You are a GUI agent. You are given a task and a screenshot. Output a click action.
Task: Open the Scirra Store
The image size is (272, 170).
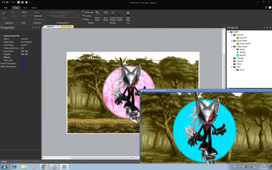(x=97, y=16)
